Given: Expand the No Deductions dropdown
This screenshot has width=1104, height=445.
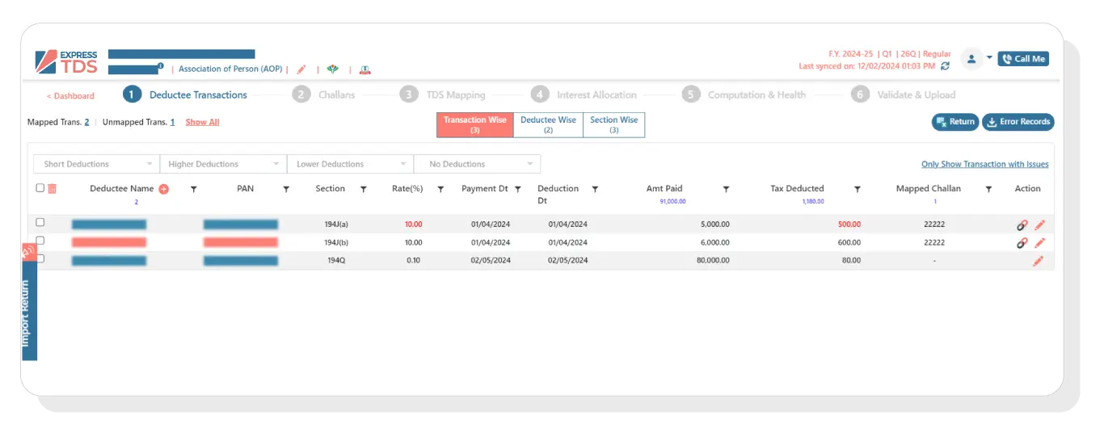Looking at the screenshot, I should pyautogui.click(x=477, y=164).
